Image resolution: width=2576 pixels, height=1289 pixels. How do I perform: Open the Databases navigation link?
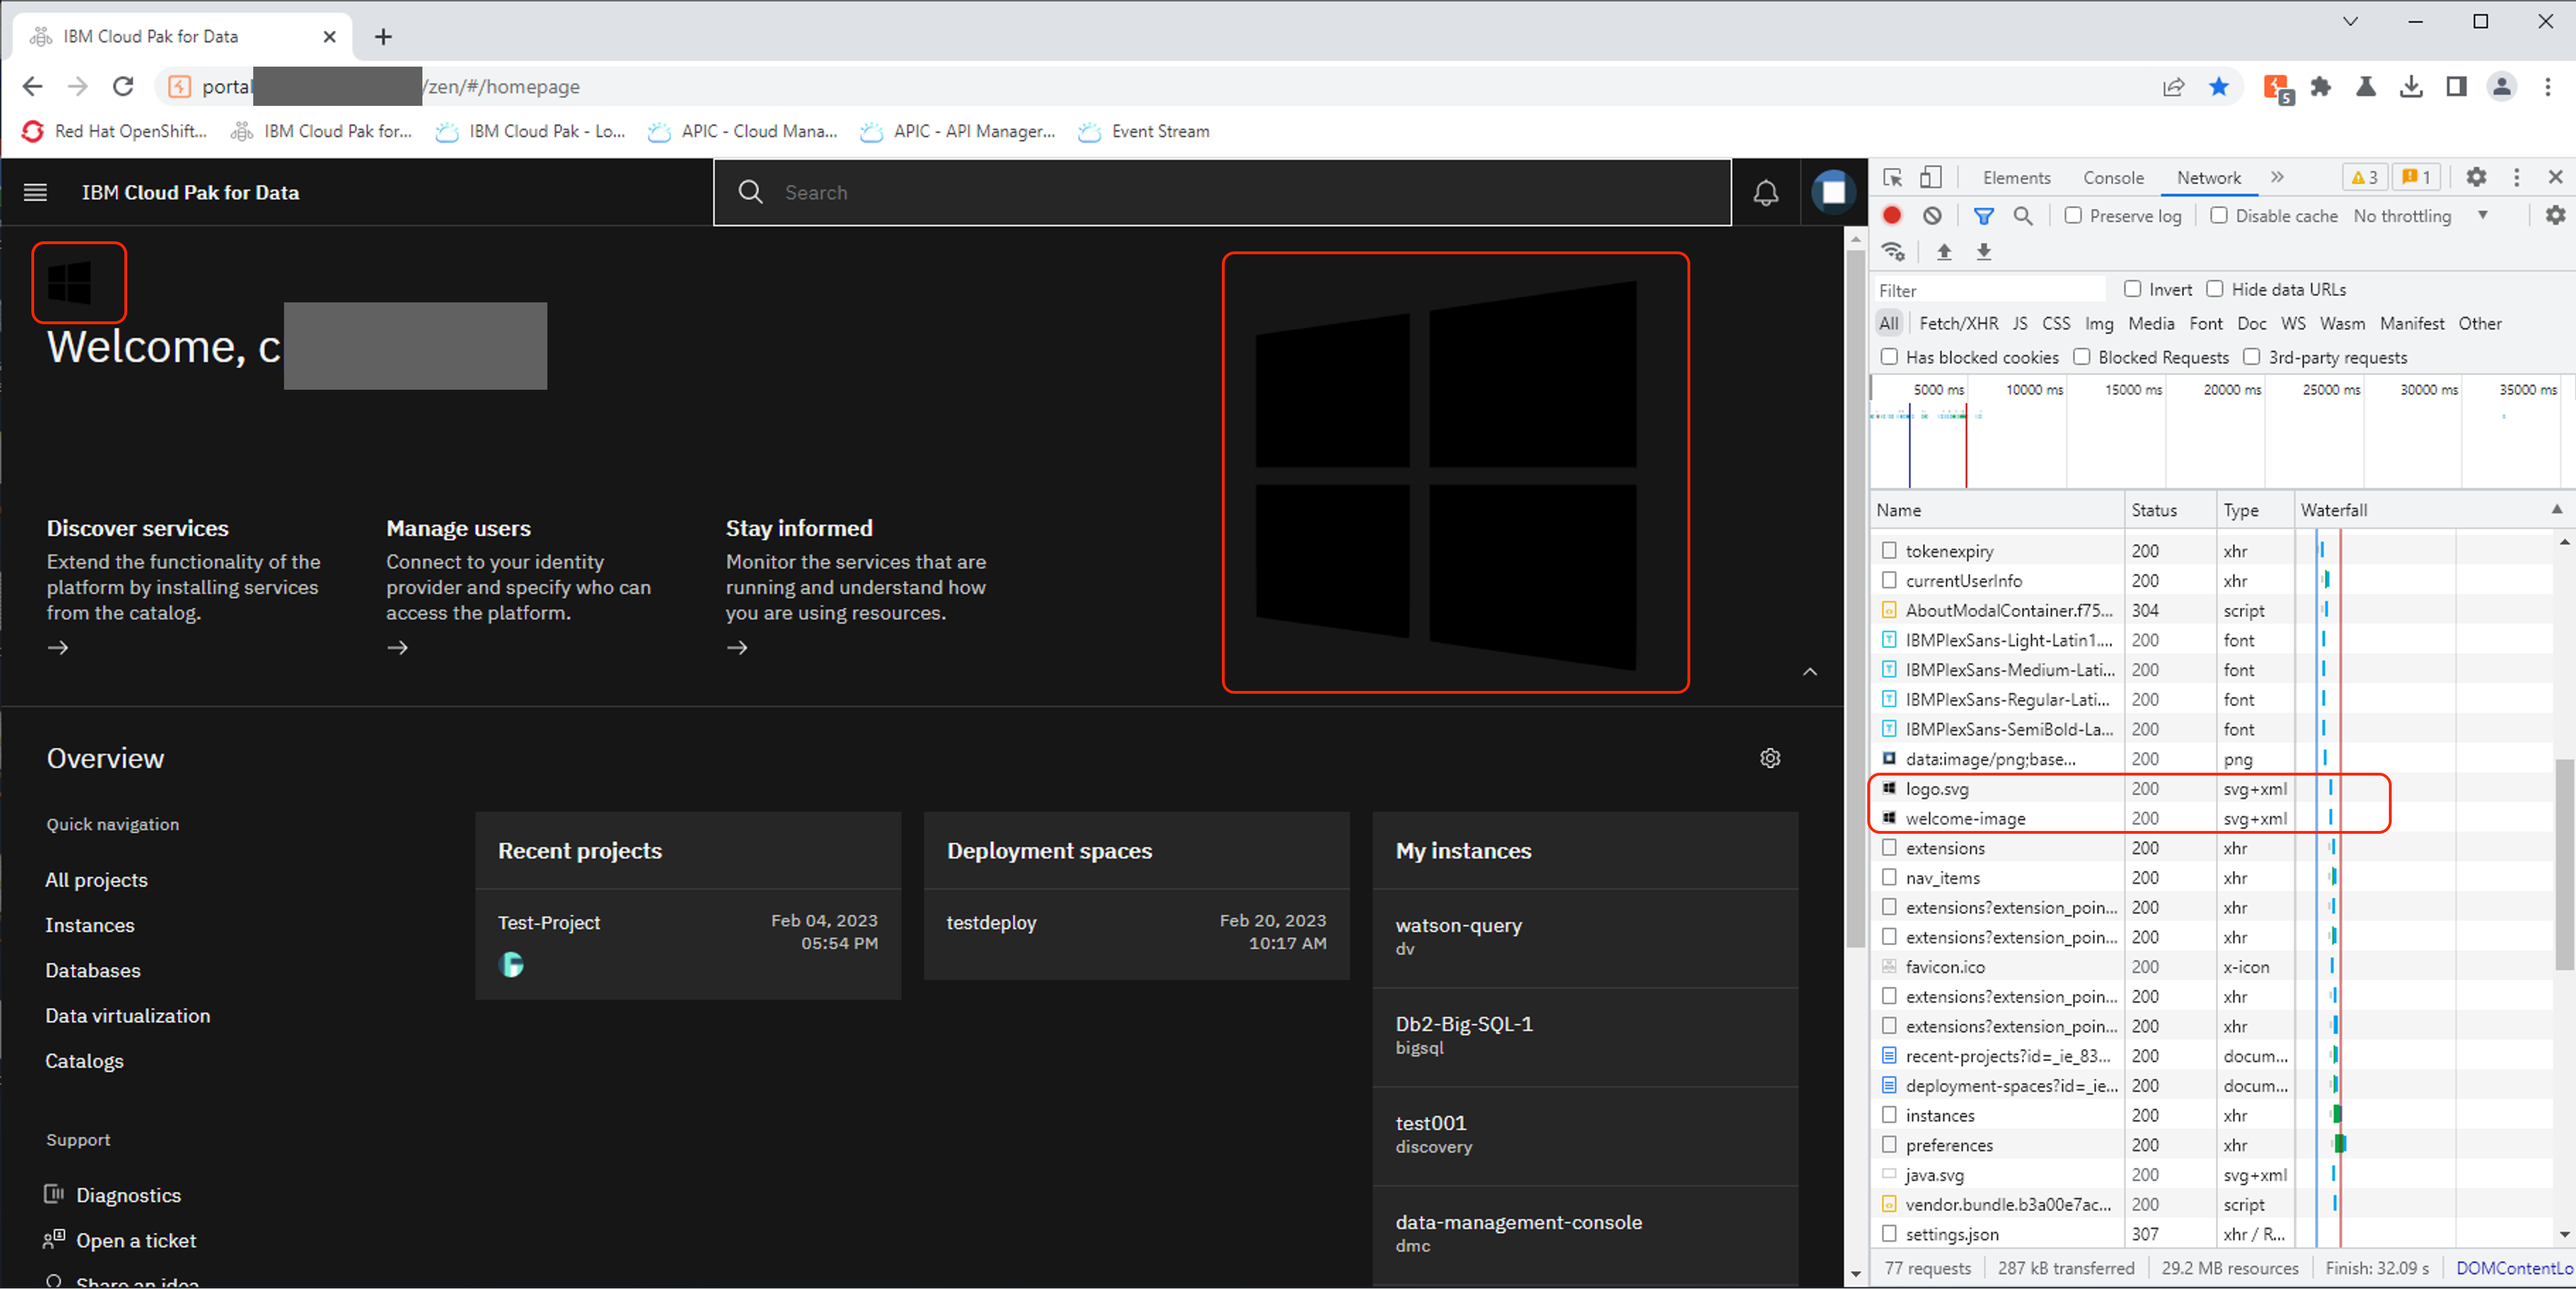click(93, 970)
